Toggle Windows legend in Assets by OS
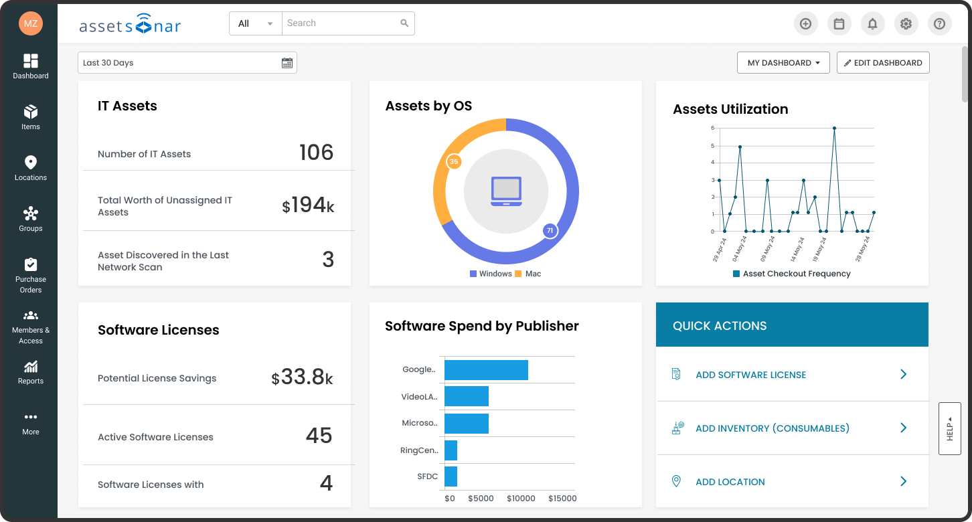972x522 pixels. coord(491,274)
